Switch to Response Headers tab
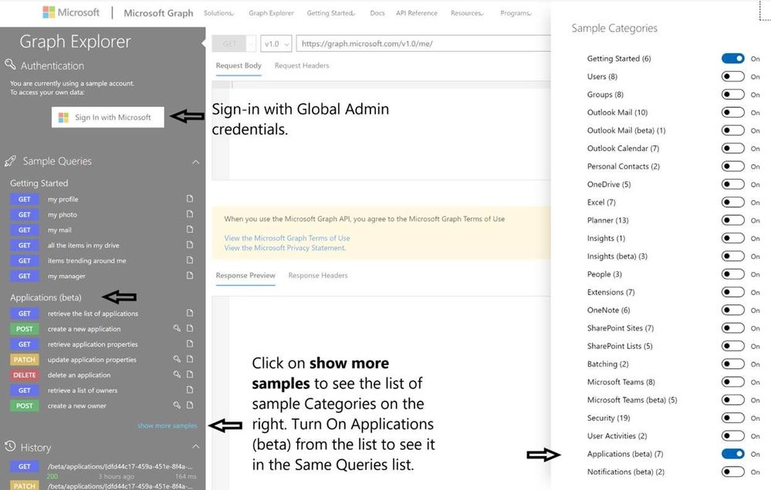Image resolution: width=771 pixels, height=490 pixels. point(318,276)
